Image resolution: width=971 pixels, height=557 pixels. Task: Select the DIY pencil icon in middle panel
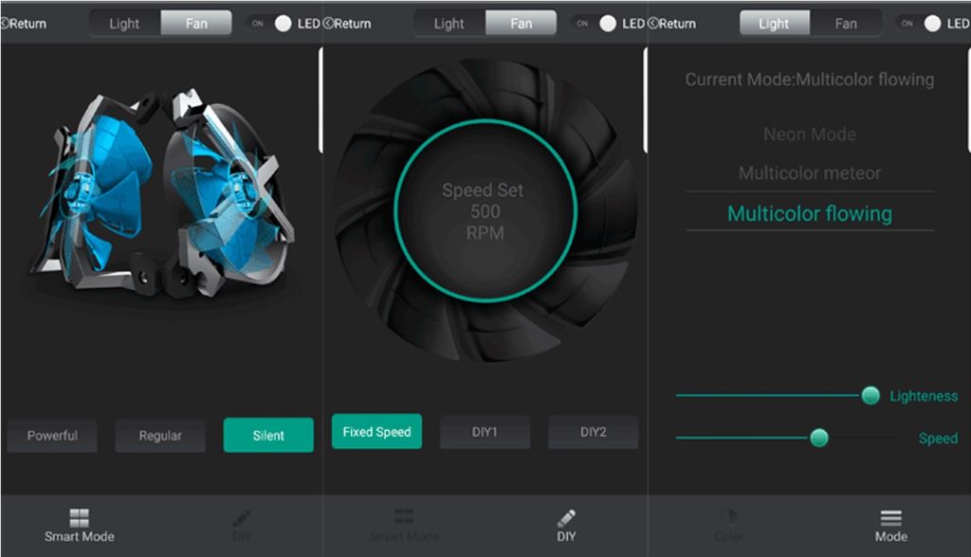click(565, 525)
